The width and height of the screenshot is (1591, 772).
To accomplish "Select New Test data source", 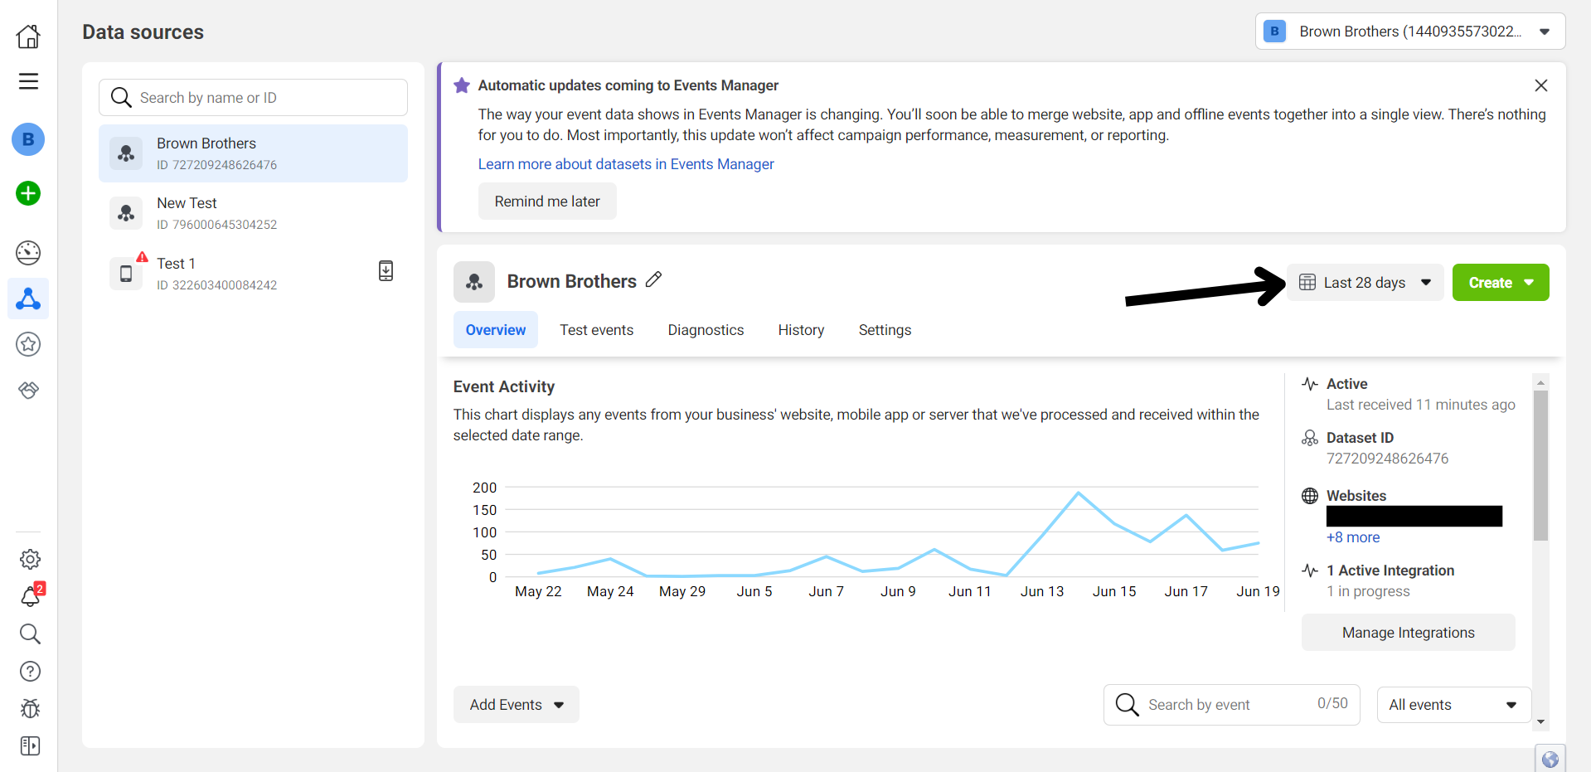I will 253,213.
